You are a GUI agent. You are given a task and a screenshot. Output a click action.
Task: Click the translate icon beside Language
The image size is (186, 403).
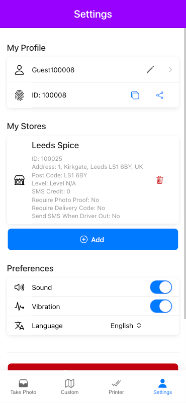point(19,326)
